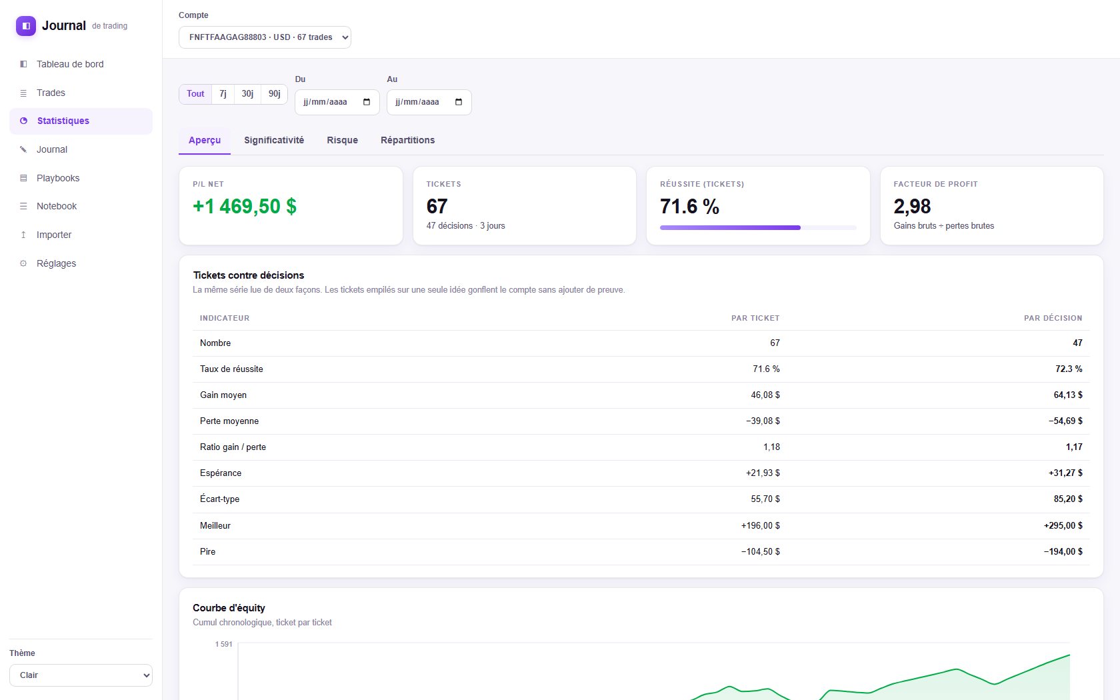Viewport: 1120px width, 700px height.
Task: Open the Playbooks section
Action: click(81, 178)
